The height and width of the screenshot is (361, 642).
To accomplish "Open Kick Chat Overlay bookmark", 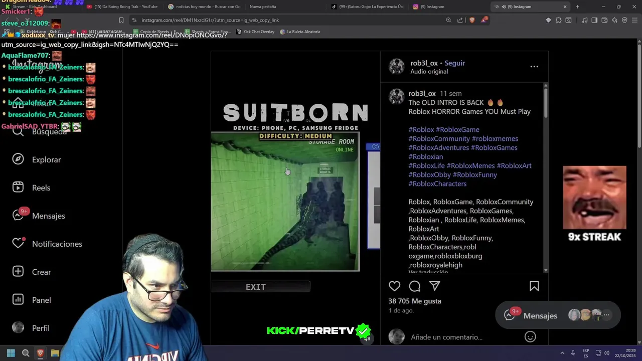I will (255, 32).
